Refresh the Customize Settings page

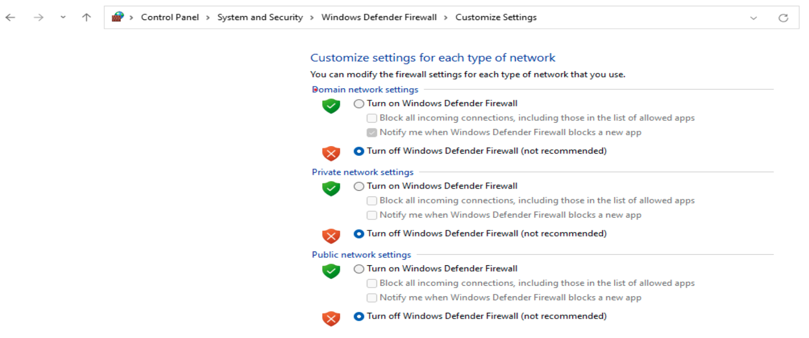click(783, 18)
